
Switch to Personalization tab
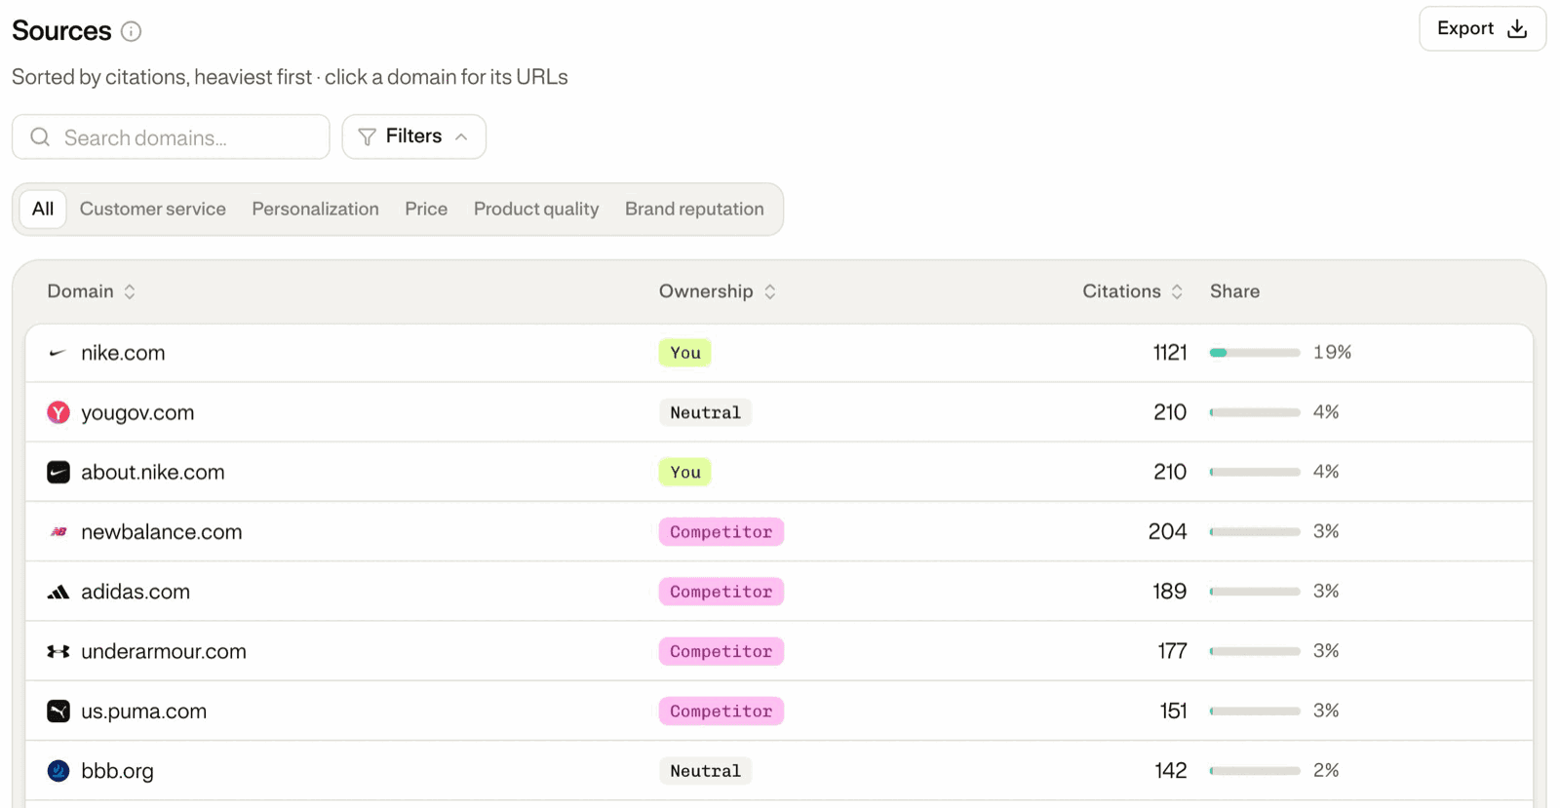pyautogui.click(x=315, y=209)
